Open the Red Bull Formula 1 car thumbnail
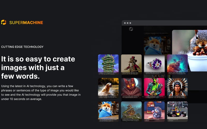Screen dimensions: 207x129 tap(177, 111)
